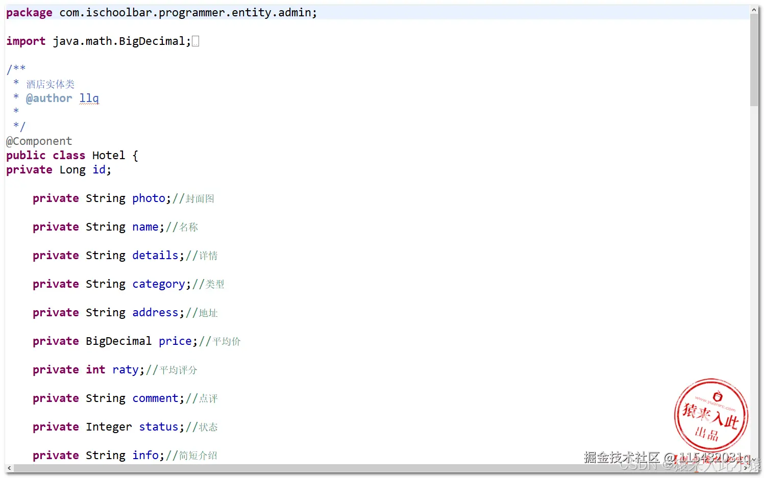Click the vertical scrollbar up arrow
This screenshot has height=478, width=764.
point(754,10)
